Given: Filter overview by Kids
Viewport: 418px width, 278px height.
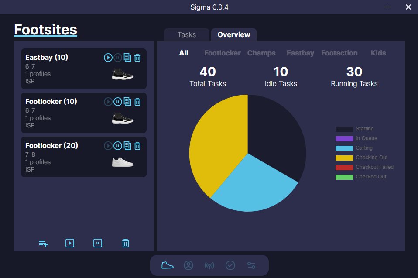Looking at the screenshot, I should tap(378, 53).
